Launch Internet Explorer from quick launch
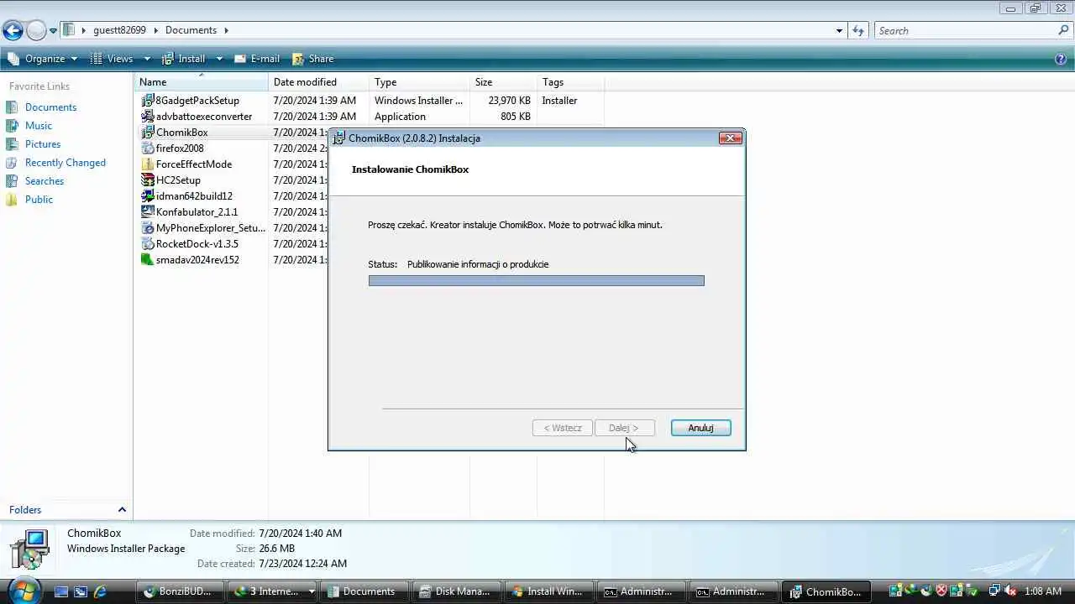This screenshot has height=604, width=1075. click(100, 591)
